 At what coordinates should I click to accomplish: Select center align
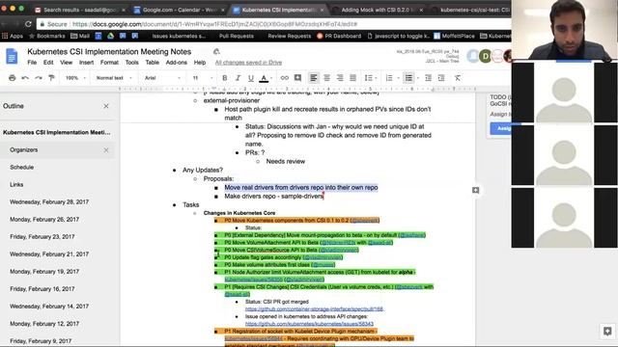[x=326, y=78]
